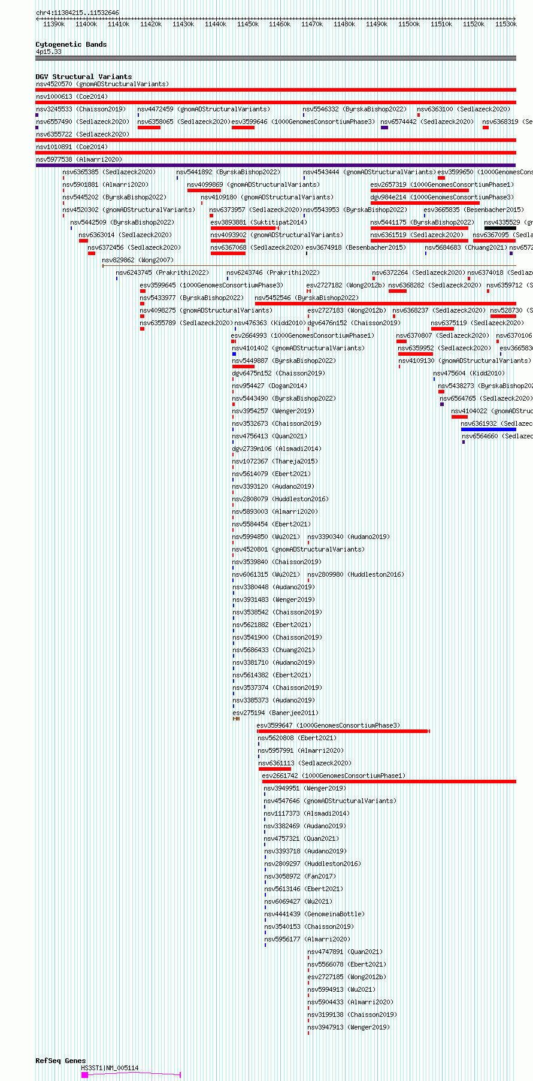The width and height of the screenshot is (533, 1081).
Task: Click the red bar of esv3599647
Action: 343,731
